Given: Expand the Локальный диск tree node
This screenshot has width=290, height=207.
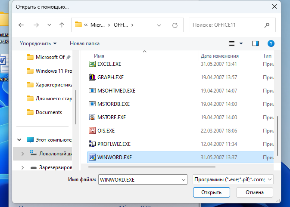Looking at the screenshot, I should (x=22, y=154).
